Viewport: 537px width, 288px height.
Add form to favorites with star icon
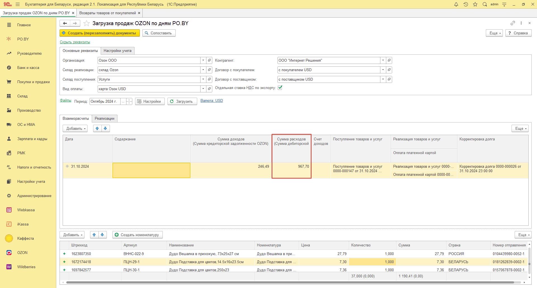[x=87, y=23]
